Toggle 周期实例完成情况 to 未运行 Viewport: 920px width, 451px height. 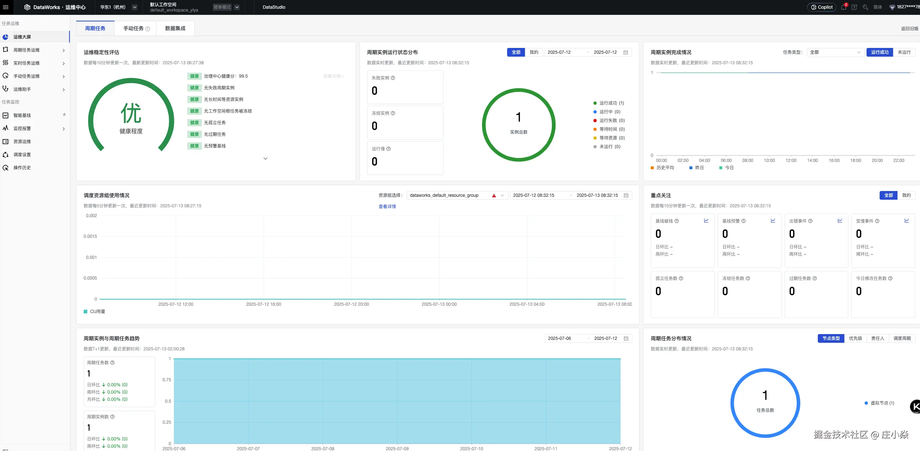click(x=904, y=52)
